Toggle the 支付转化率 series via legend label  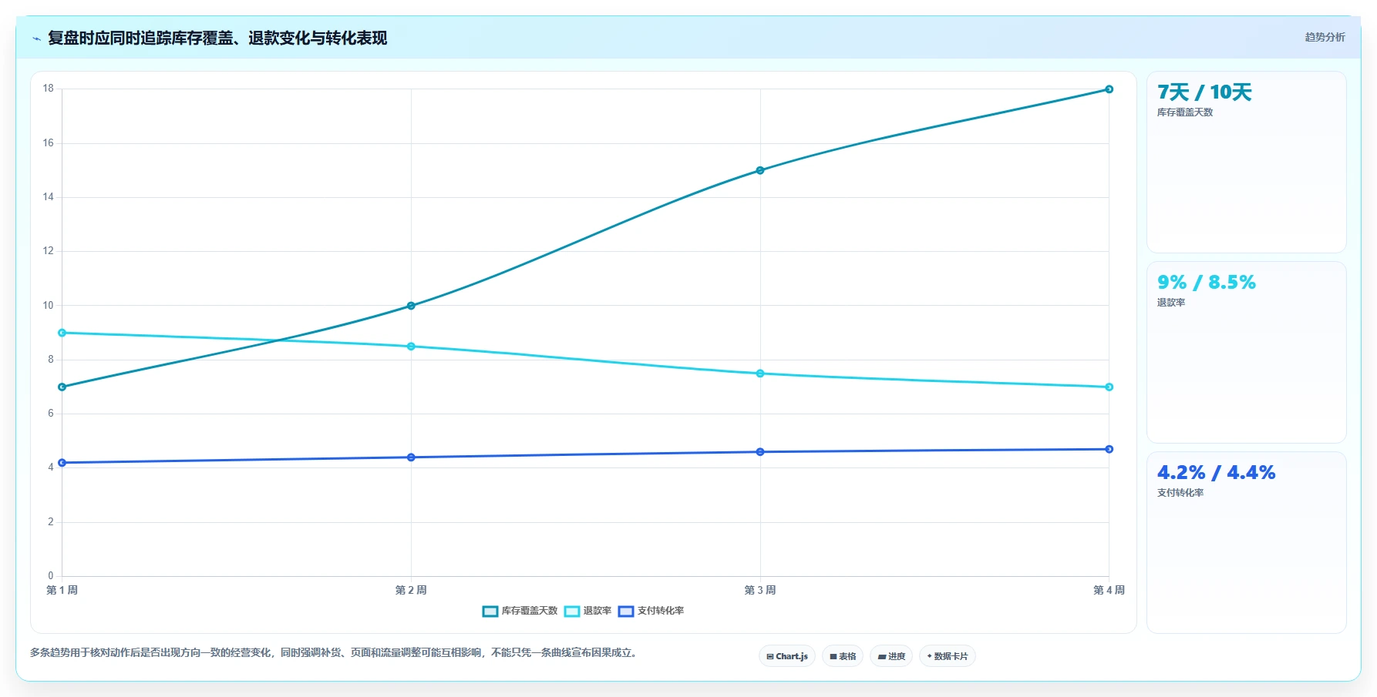click(661, 611)
